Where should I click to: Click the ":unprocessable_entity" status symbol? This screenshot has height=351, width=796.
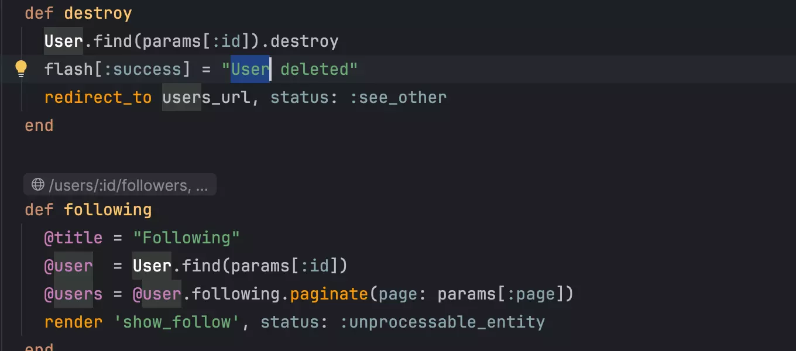(x=442, y=322)
